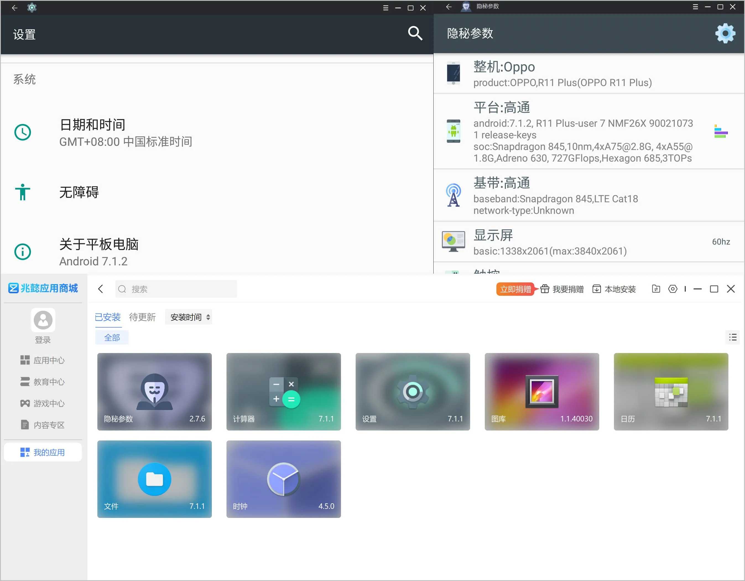Open the hamburger menu in the Settings window
This screenshot has height=581, width=745.
[386, 7]
